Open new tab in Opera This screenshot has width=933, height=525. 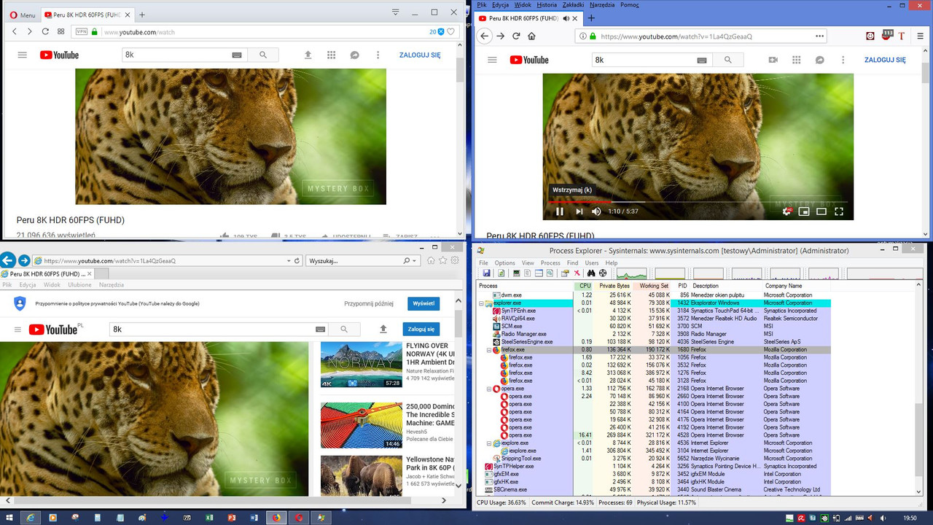(x=142, y=15)
